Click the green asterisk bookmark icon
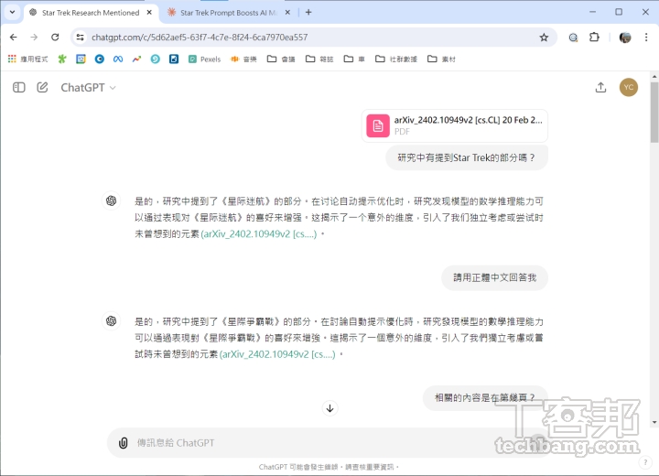This screenshot has width=659, height=476. [62, 59]
